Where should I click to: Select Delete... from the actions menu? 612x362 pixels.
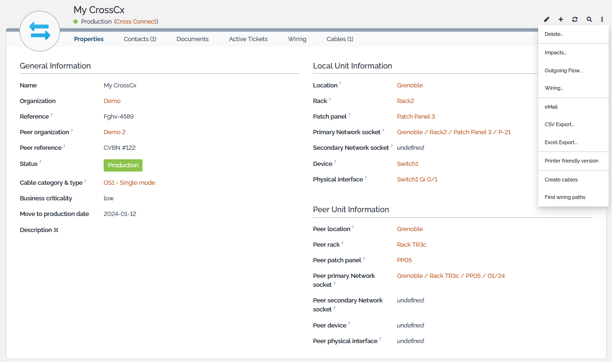pyautogui.click(x=554, y=34)
